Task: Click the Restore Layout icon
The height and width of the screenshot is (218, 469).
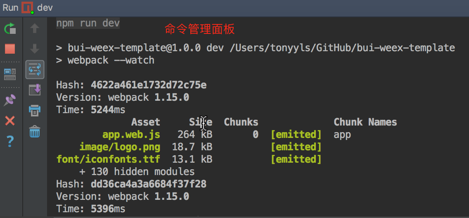Action: click(9, 74)
